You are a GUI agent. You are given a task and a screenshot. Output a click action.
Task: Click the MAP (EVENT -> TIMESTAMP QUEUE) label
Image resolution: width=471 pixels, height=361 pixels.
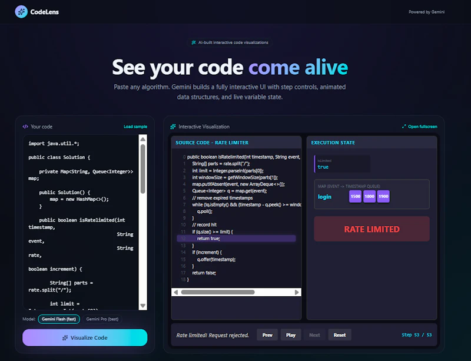tap(349, 186)
